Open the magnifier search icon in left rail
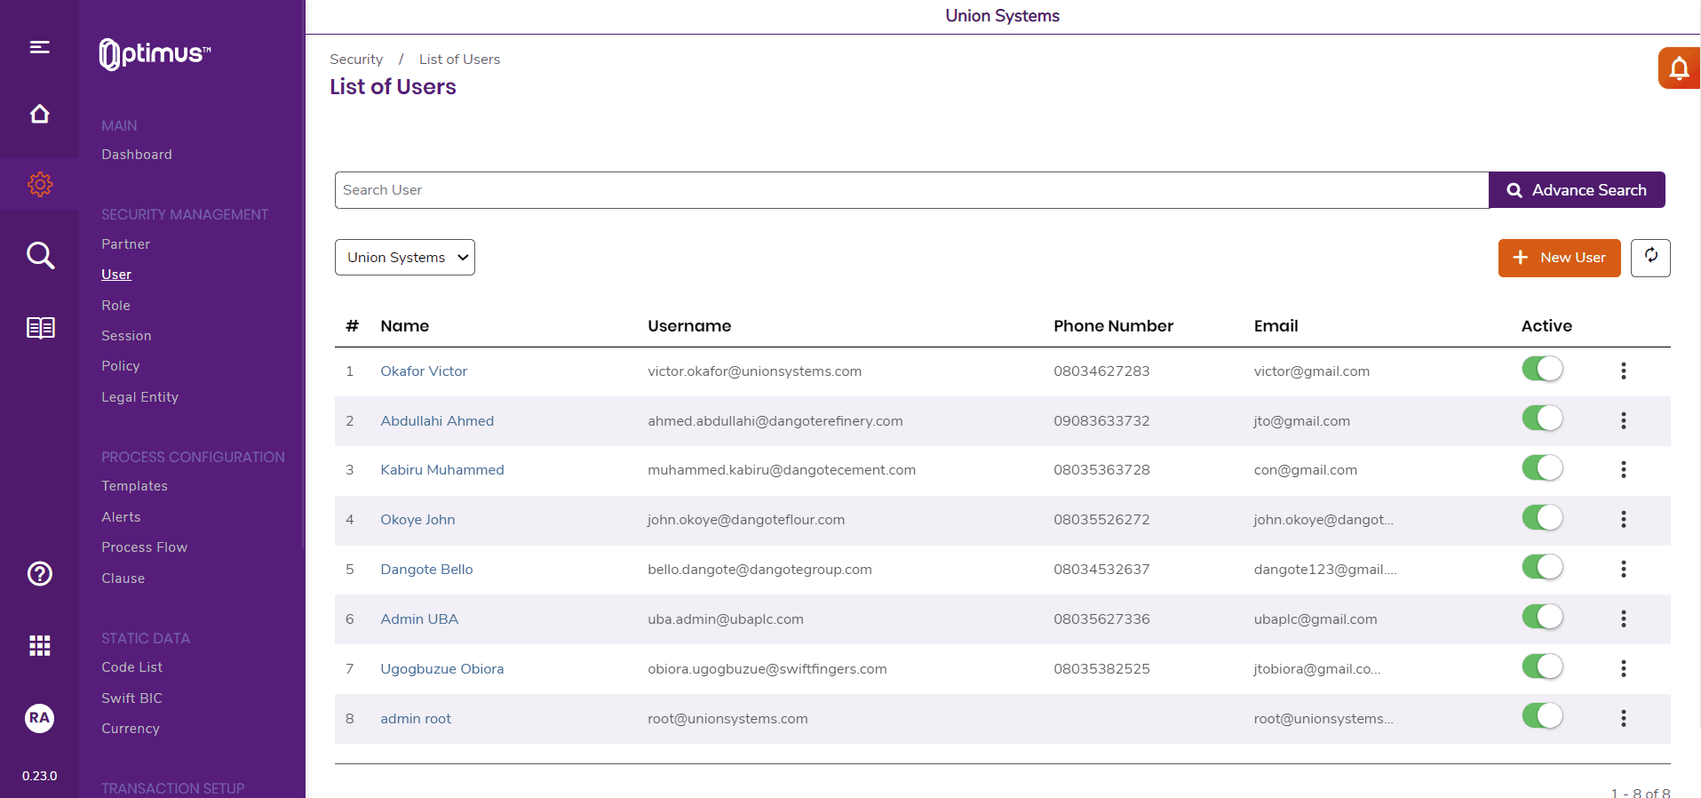The height and width of the screenshot is (798, 1701). coord(40,256)
